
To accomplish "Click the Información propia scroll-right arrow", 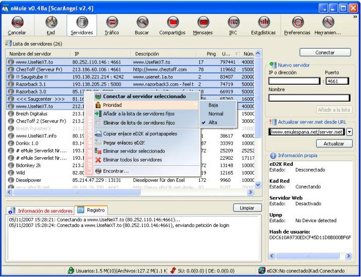I will [349, 256].
